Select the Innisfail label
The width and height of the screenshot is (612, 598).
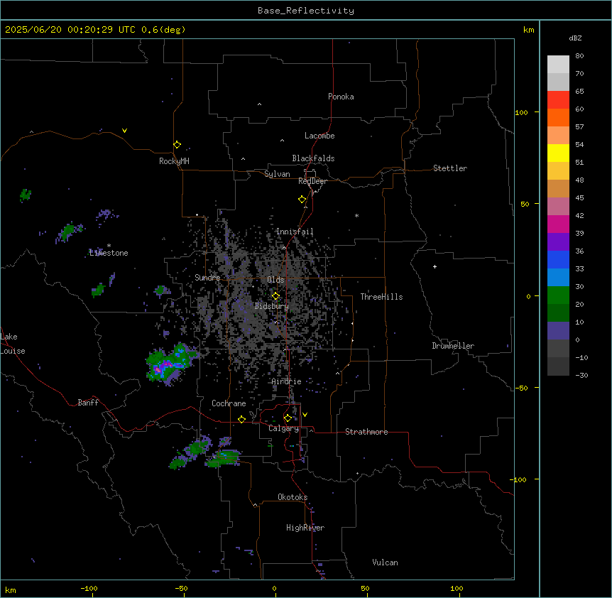(295, 232)
